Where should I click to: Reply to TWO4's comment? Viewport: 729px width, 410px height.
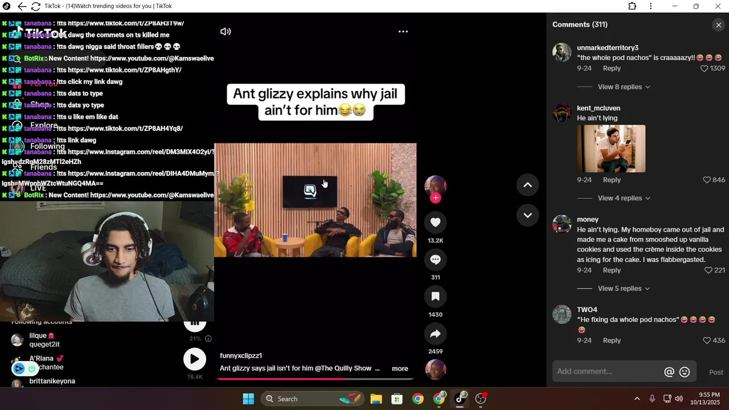612,341
